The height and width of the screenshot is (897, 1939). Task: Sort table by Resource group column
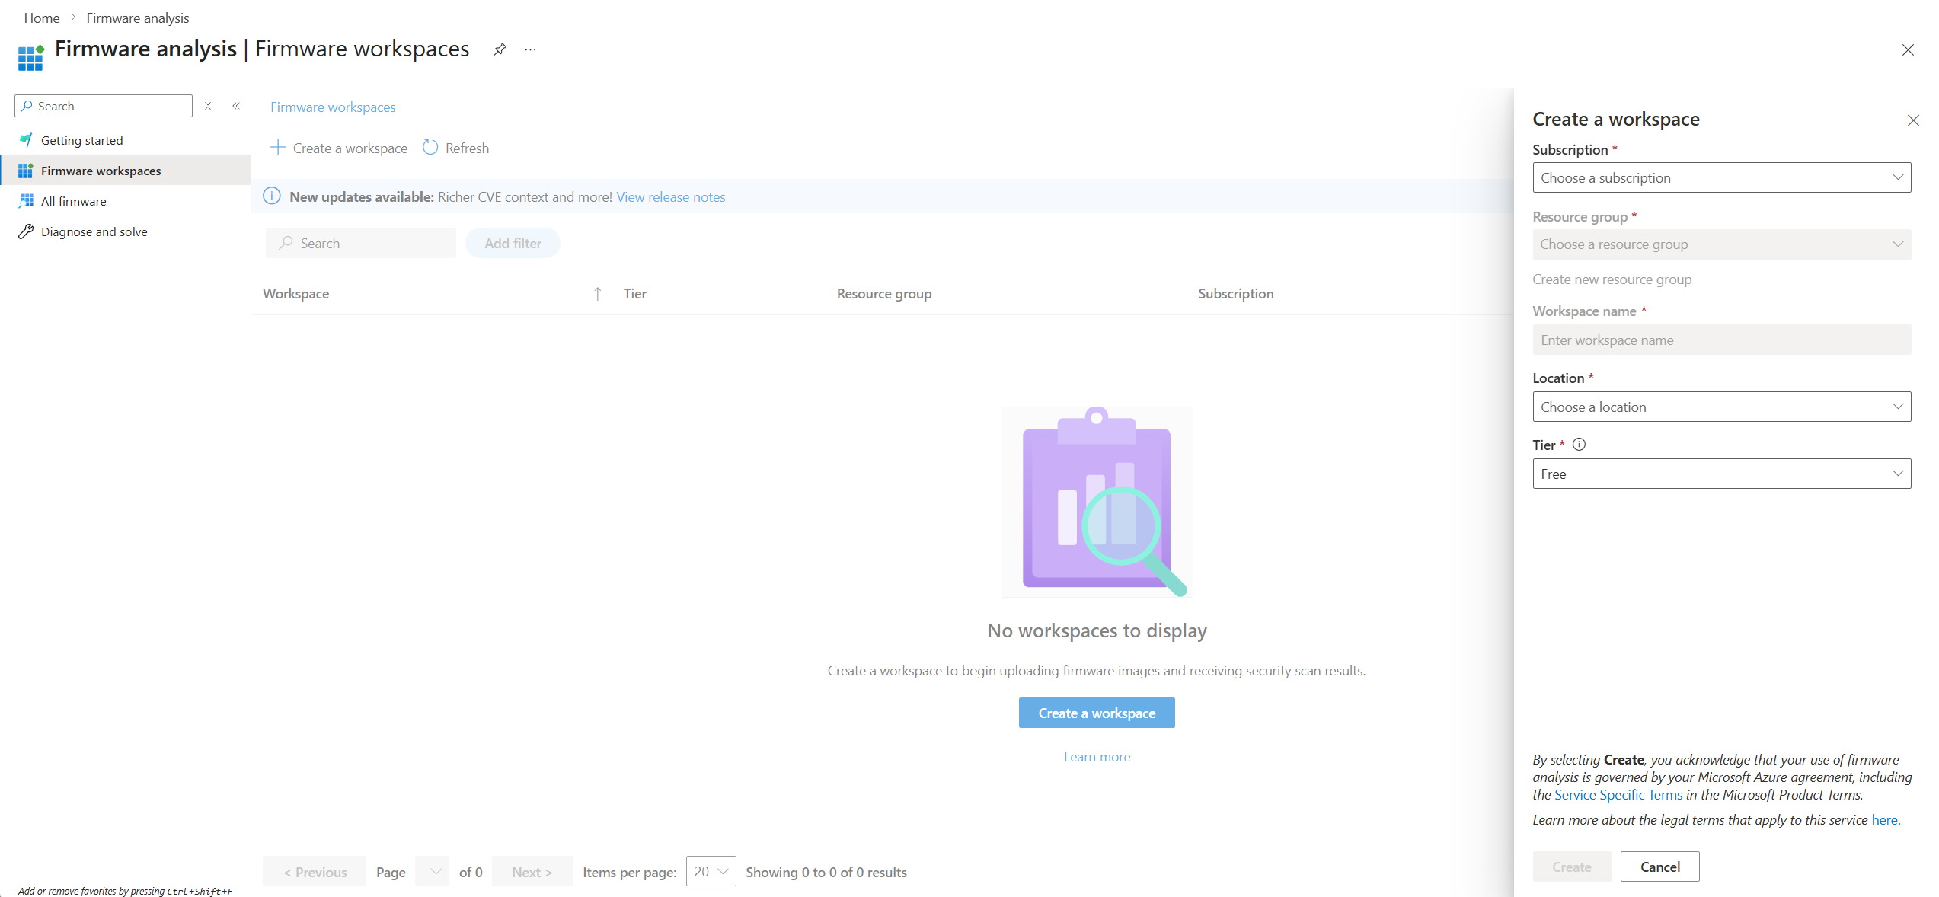[x=884, y=294]
